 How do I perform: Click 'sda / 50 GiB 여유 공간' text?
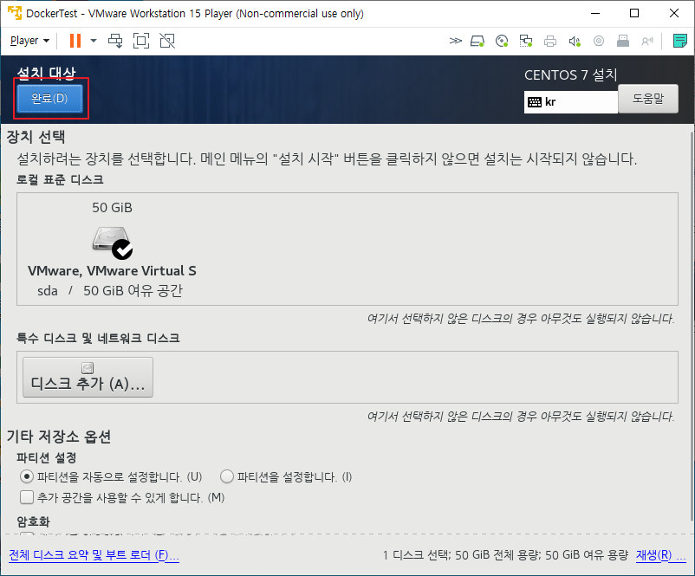coord(110,291)
